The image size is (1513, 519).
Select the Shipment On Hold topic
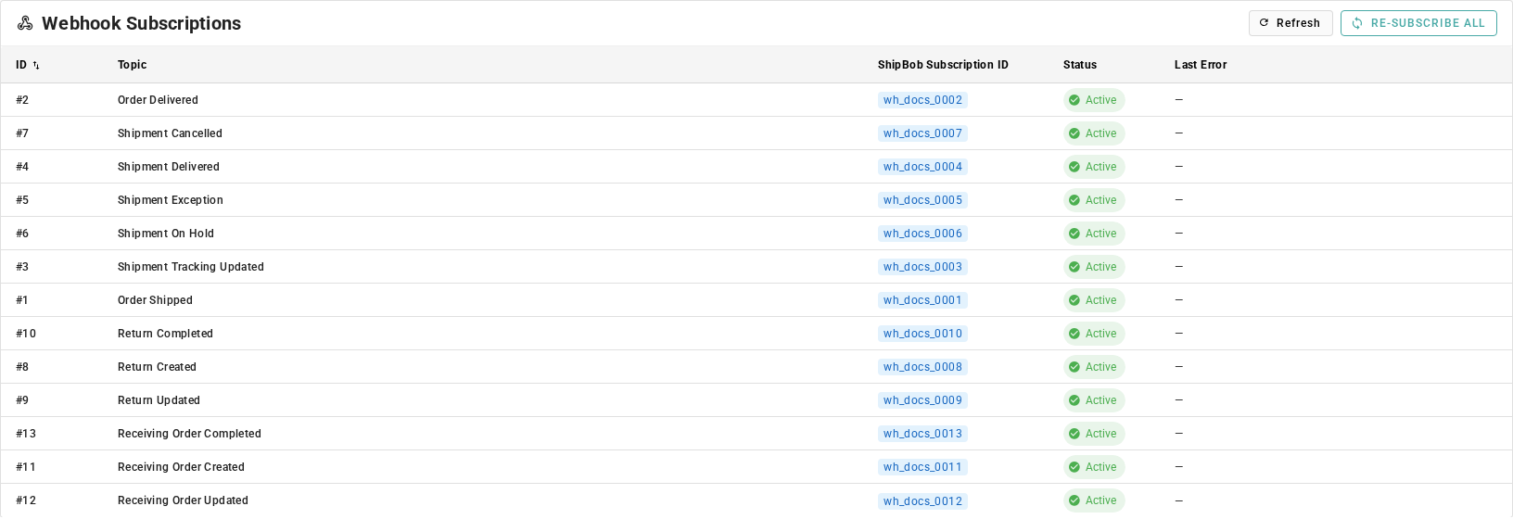tap(166, 234)
